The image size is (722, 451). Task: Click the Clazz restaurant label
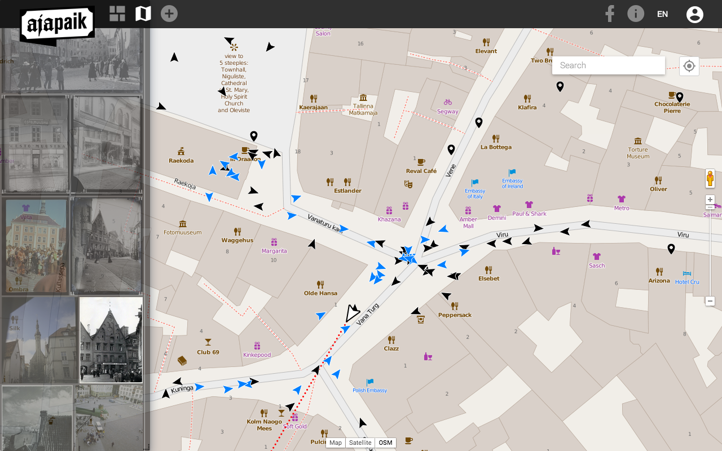pos(391,348)
